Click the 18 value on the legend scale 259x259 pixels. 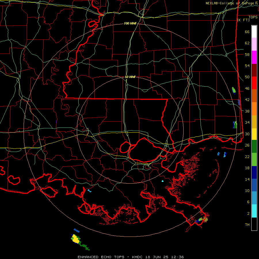click(247, 168)
